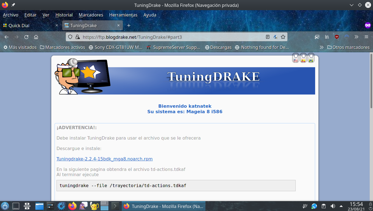
Task: Expand hidden system tray icons
Action: (341, 206)
